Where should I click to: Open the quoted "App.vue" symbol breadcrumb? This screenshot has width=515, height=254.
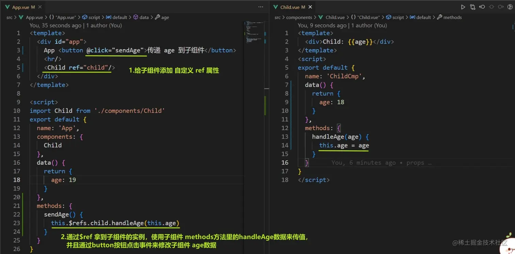click(62, 17)
